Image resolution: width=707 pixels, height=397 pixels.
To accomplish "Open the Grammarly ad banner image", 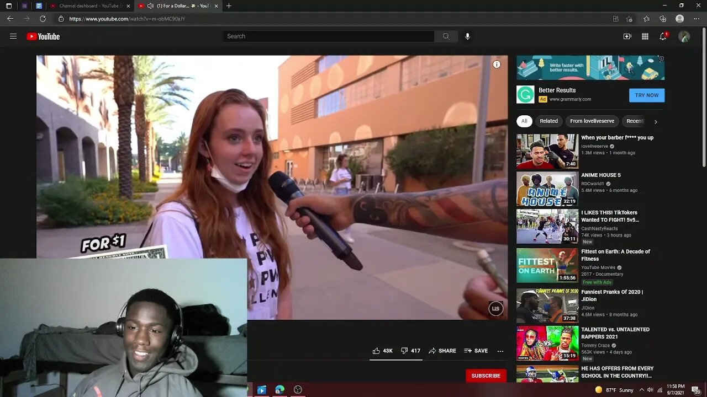I will coord(590,67).
